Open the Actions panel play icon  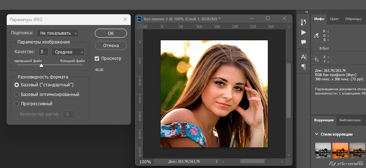(304, 32)
